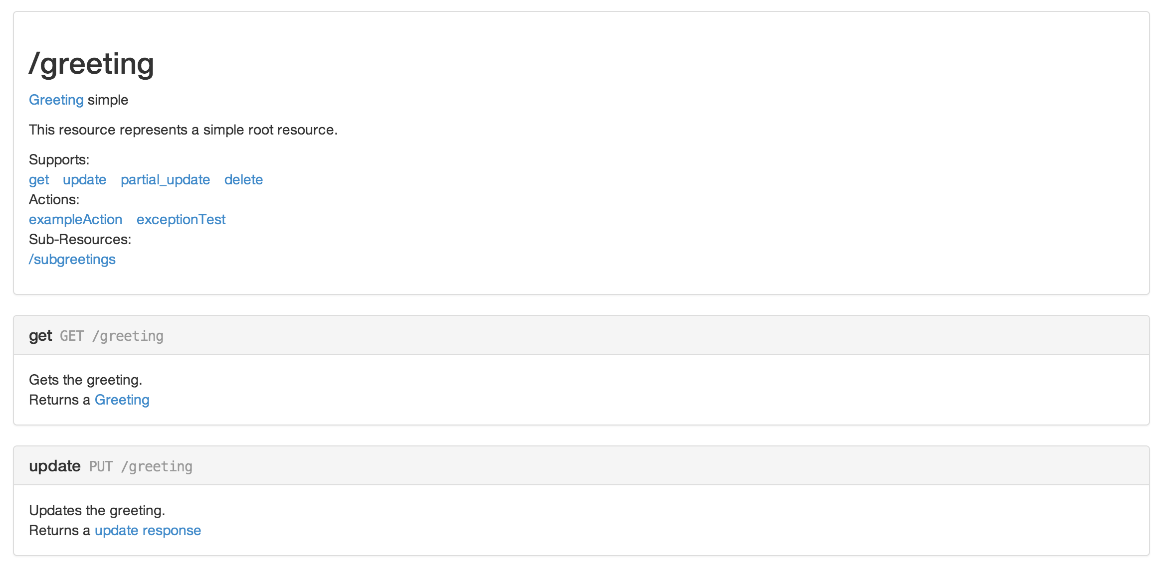
Task: Open the delete method link
Action: click(x=243, y=180)
